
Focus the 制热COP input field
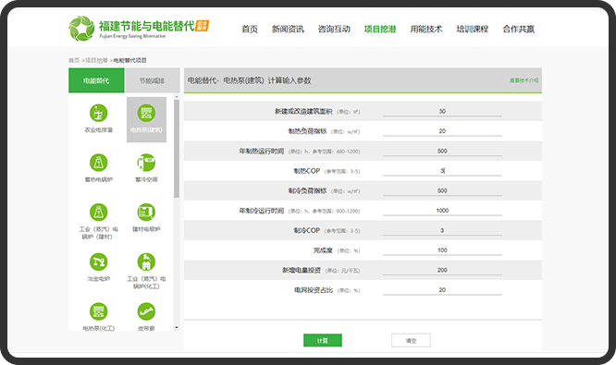point(442,171)
